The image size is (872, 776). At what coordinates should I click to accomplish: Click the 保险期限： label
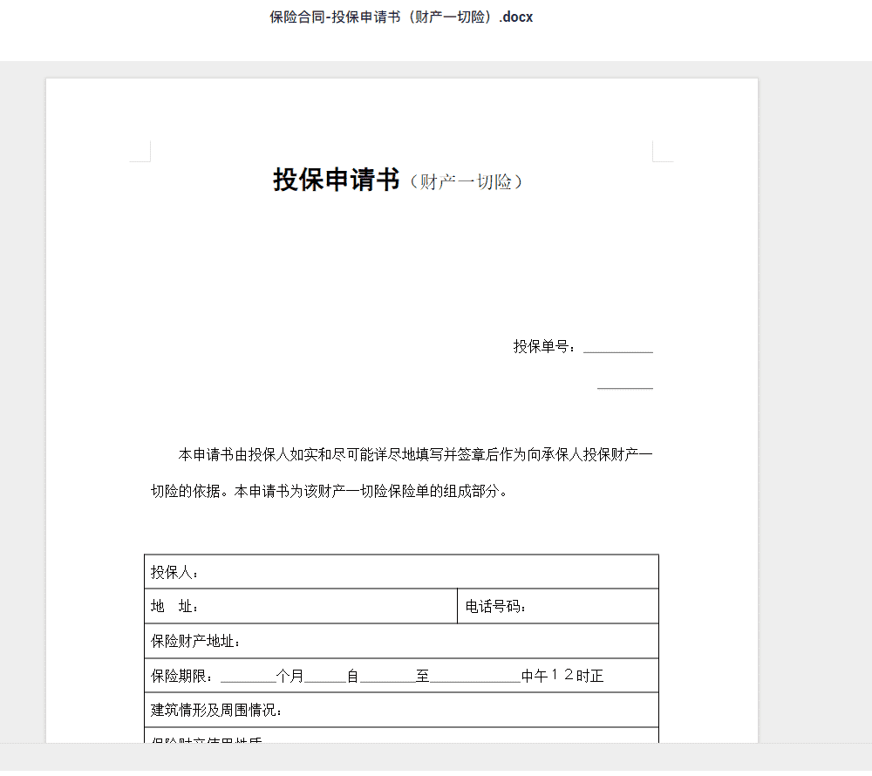[x=182, y=676]
